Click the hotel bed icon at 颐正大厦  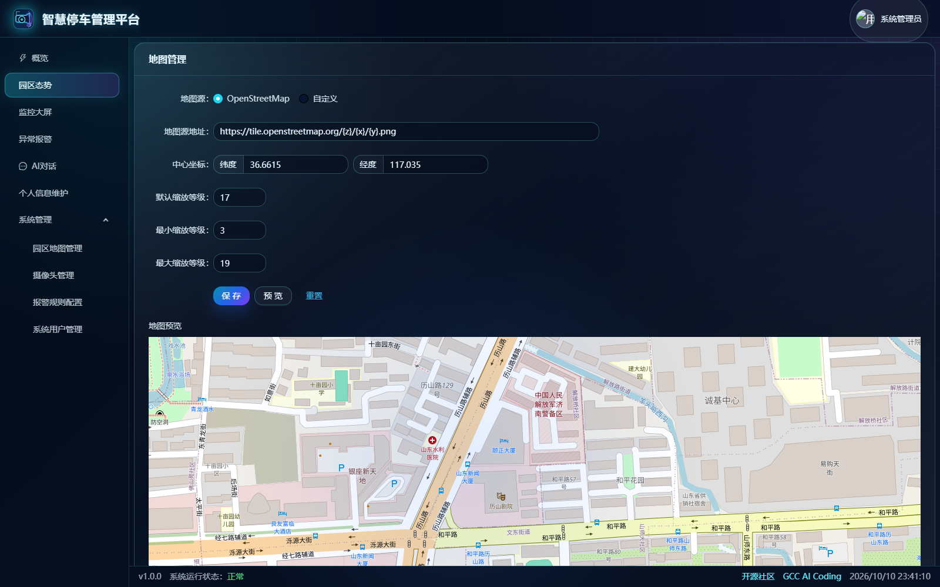pyautogui.click(x=503, y=441)
